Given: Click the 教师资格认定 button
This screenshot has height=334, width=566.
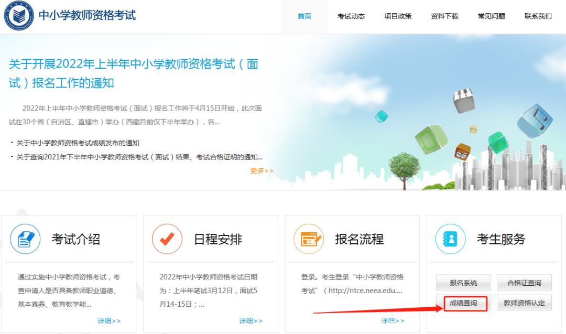Looking at the screenshot, I should tap(525, 303).
